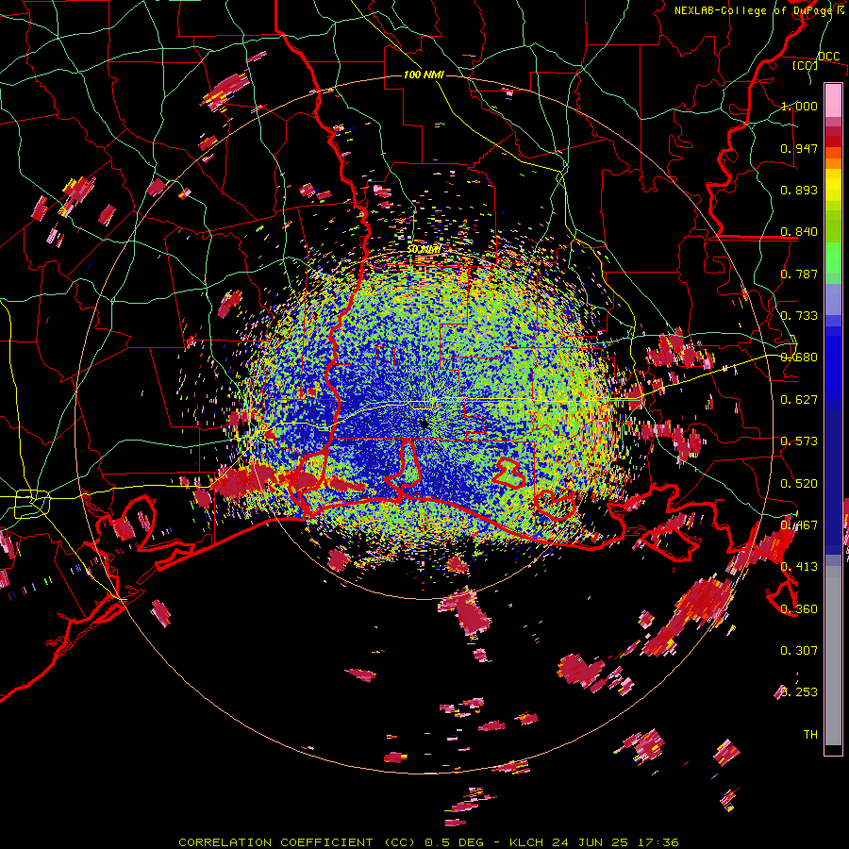Viewport: 849px width, 849px height.
Task: Click the 100 NMI range ring label
Action: 424,75
